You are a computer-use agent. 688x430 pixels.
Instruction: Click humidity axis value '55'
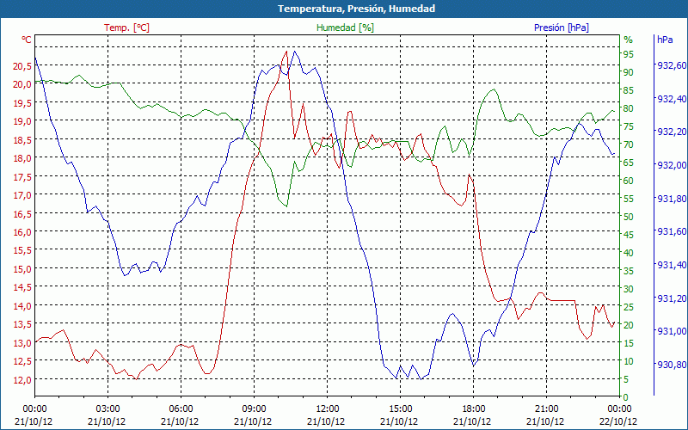pos(628,199)
